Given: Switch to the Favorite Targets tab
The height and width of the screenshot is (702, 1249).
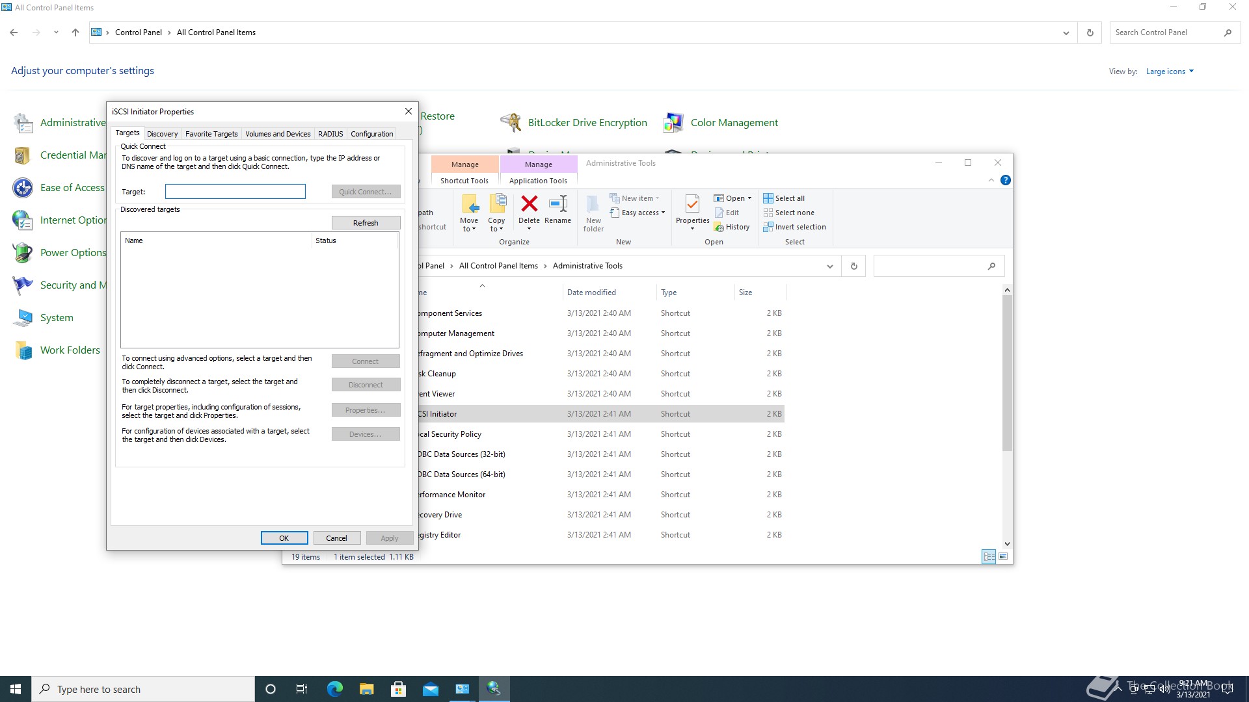Looking at the screenshot, I should [x=211, y=134].
